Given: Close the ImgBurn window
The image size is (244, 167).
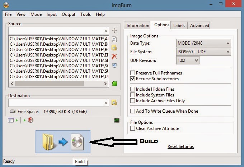Looking at the screenshot, I should point(234,4).
